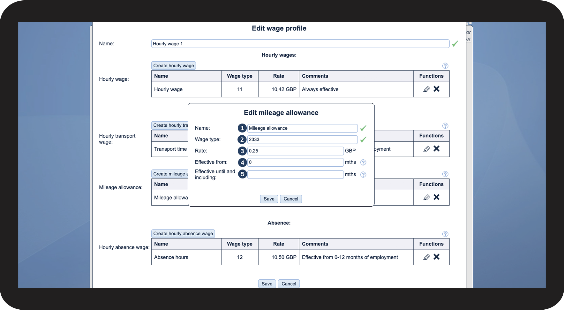Open help icon beside Effective from field
Viewport: 564px width, 310px height.
(363, 163)
